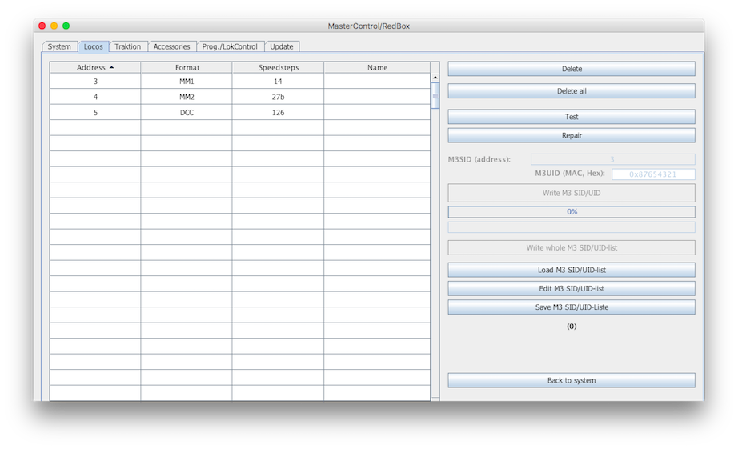Return via Back to system button
This screenshot has height=449, width=738.
click(x=571, y=381)
